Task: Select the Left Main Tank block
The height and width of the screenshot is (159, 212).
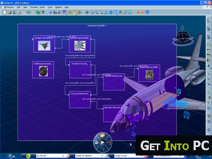Action: click(44, 44)
